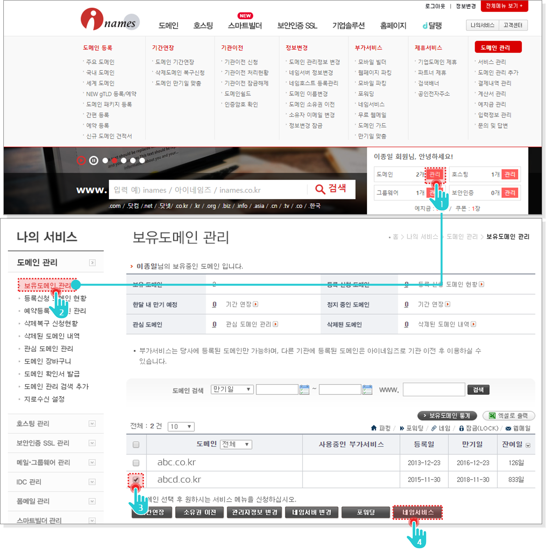
Task: Click the 네임서비스 button
Action: [x=417, y=512]
